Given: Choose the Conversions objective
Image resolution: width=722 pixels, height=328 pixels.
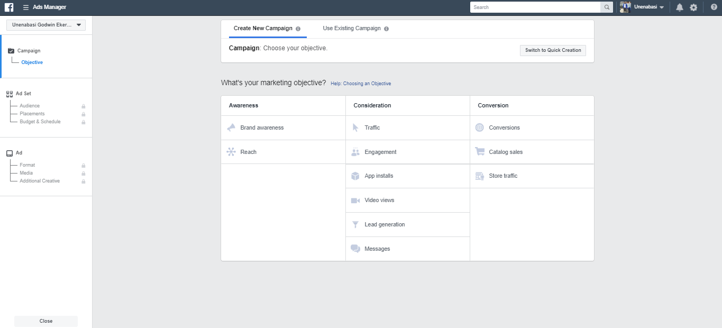Looking at the screenshot, I should 504,127.
